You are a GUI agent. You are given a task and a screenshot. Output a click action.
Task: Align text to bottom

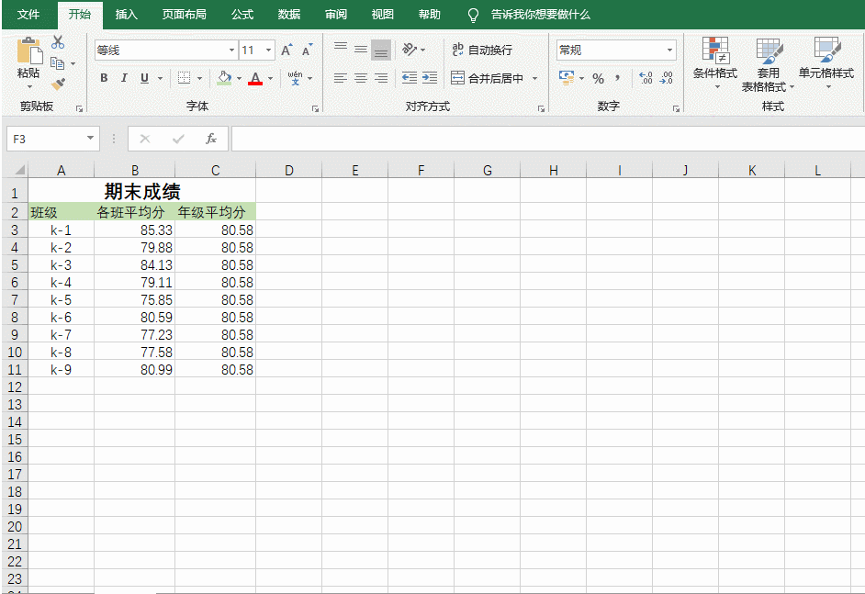[381, 50]
